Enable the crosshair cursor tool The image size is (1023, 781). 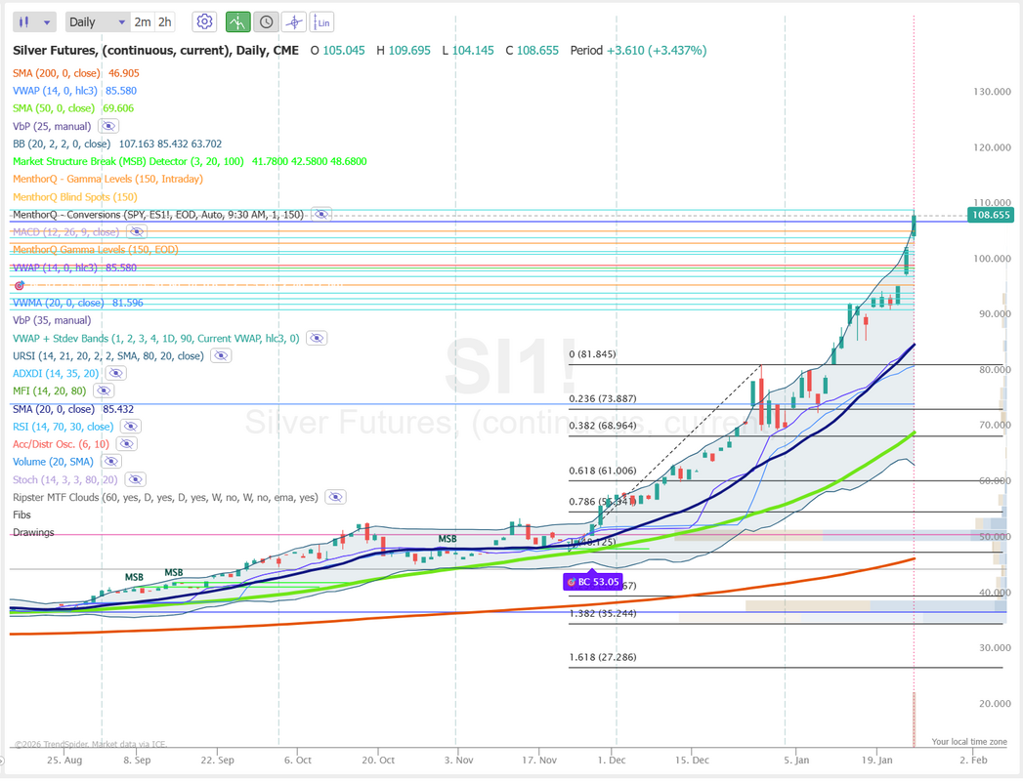point(293,21)
